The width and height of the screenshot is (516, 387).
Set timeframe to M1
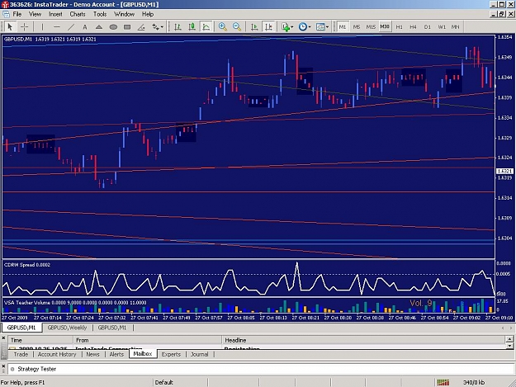(x=343, y=27)
